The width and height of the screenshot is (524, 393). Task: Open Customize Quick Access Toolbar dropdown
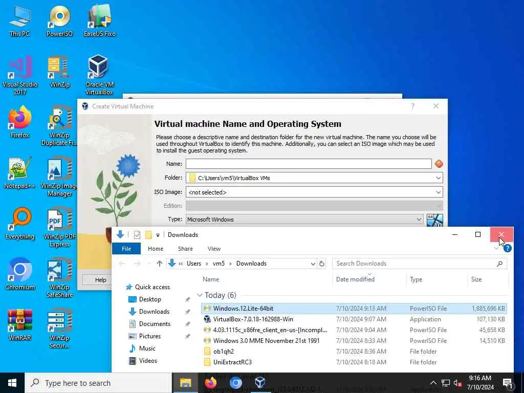(158, 235)
